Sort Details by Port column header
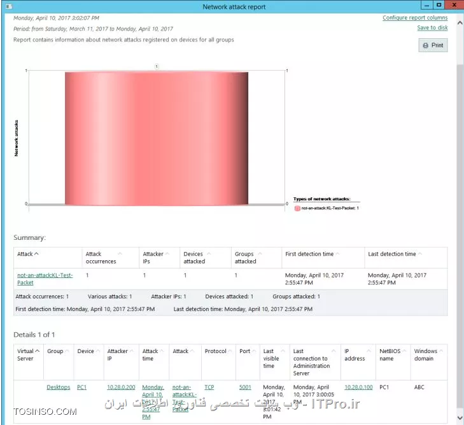 point(248,362)
